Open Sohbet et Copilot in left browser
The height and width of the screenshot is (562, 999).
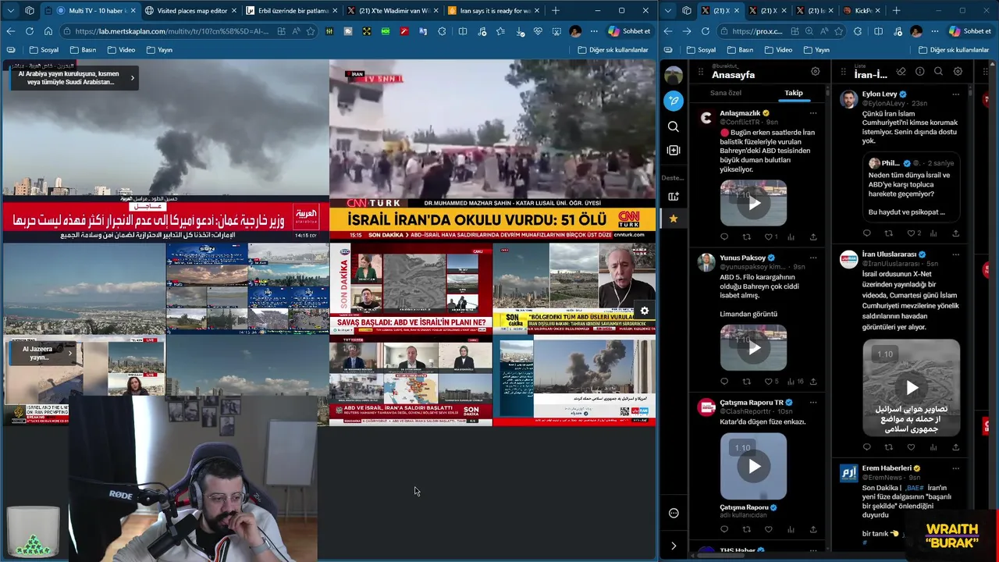point(629,31)
